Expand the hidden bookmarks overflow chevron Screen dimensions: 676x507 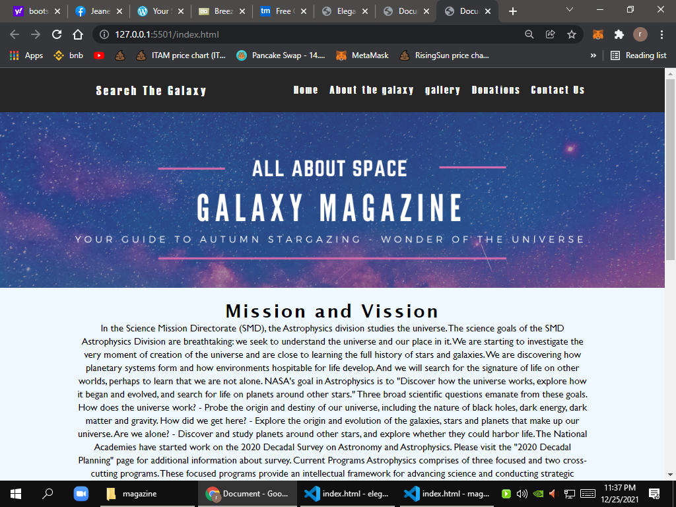[593, 55]
